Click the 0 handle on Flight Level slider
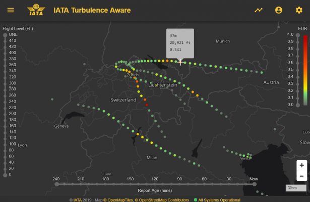 (x=5, y=174)
